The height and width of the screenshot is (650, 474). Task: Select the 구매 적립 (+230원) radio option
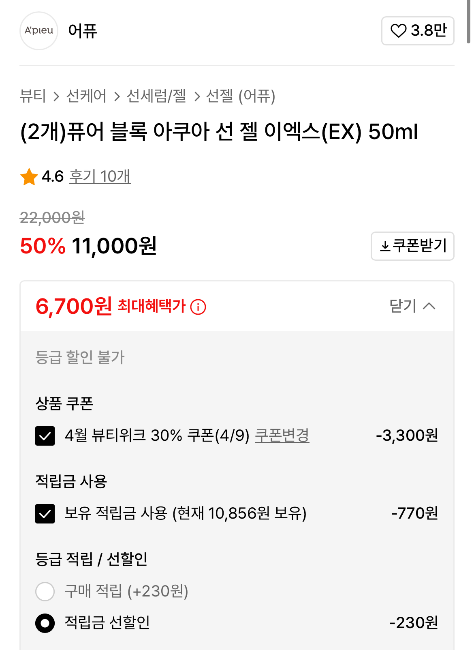(x=45, y=592)
